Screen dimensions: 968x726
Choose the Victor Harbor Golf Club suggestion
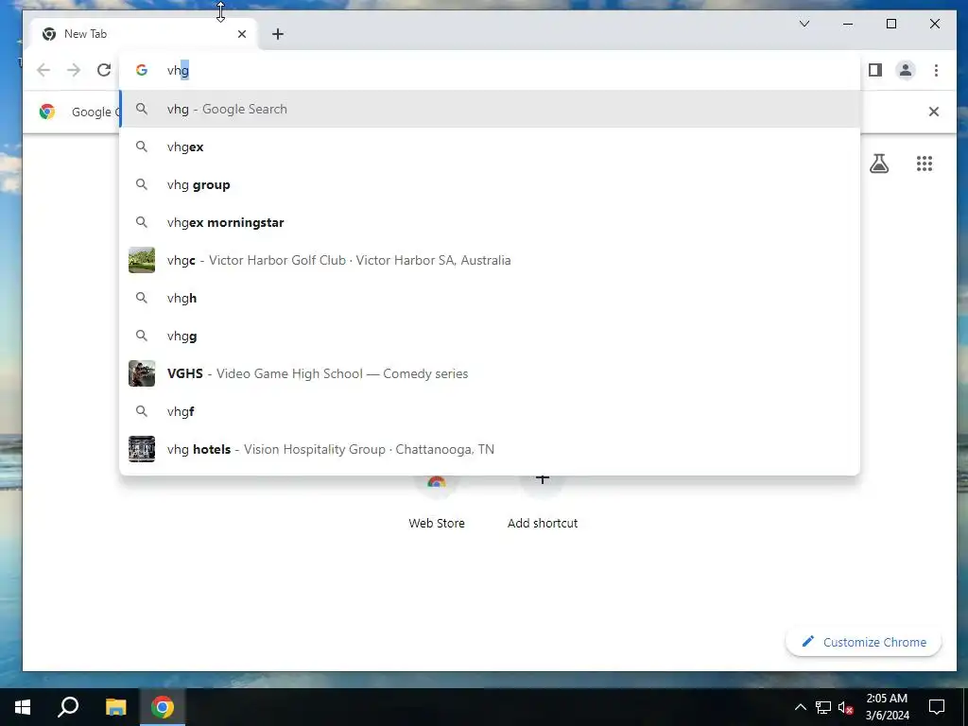pos(491,260)
